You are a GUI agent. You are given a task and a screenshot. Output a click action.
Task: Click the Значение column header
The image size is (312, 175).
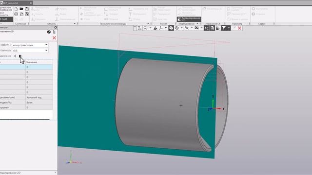[39, 62]
